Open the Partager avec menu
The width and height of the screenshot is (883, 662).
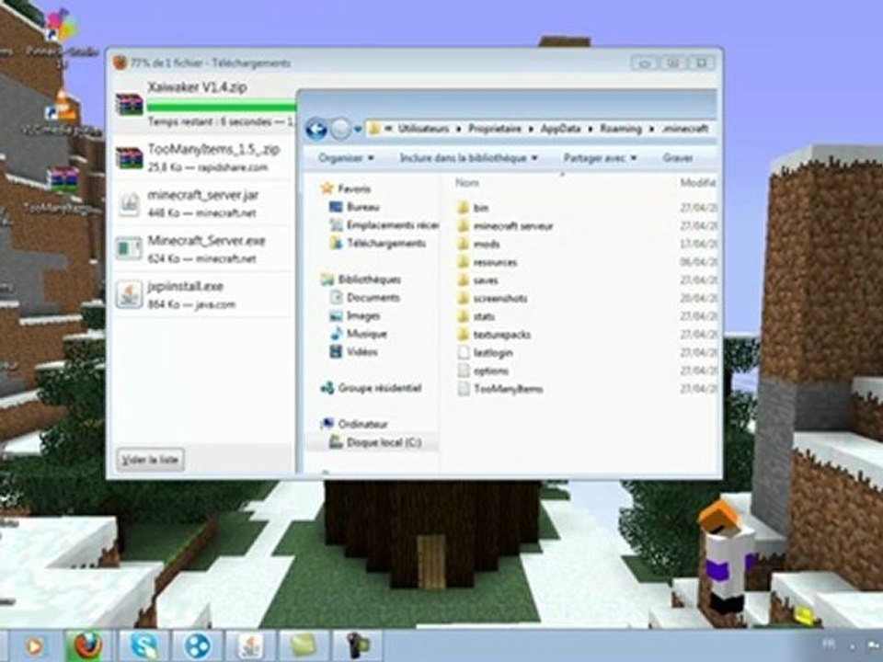600,158
